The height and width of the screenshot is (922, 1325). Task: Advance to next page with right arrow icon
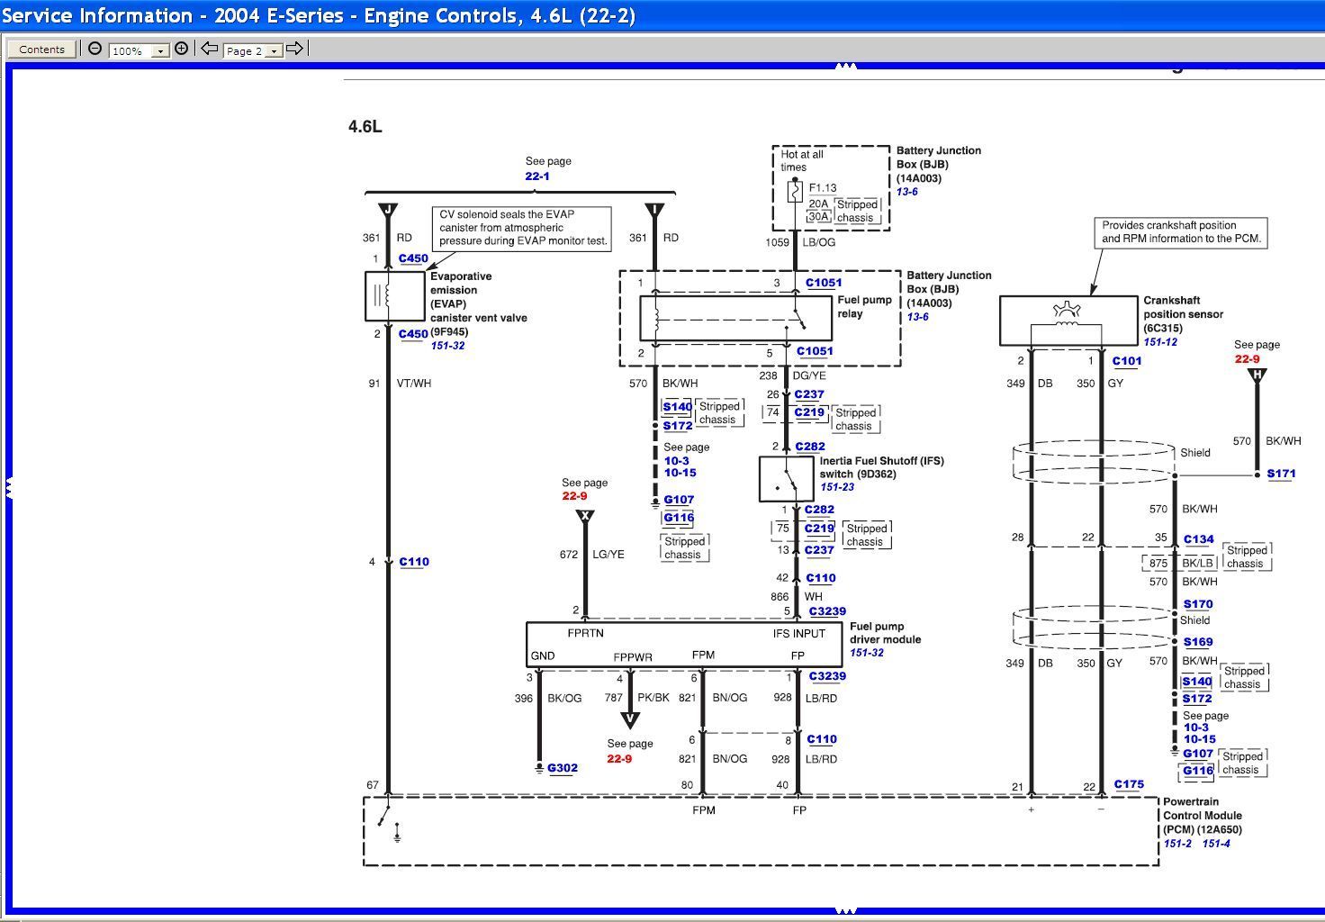[295, 50]
